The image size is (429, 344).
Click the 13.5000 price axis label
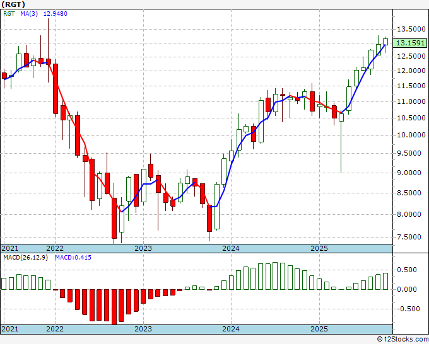(411, 29)
